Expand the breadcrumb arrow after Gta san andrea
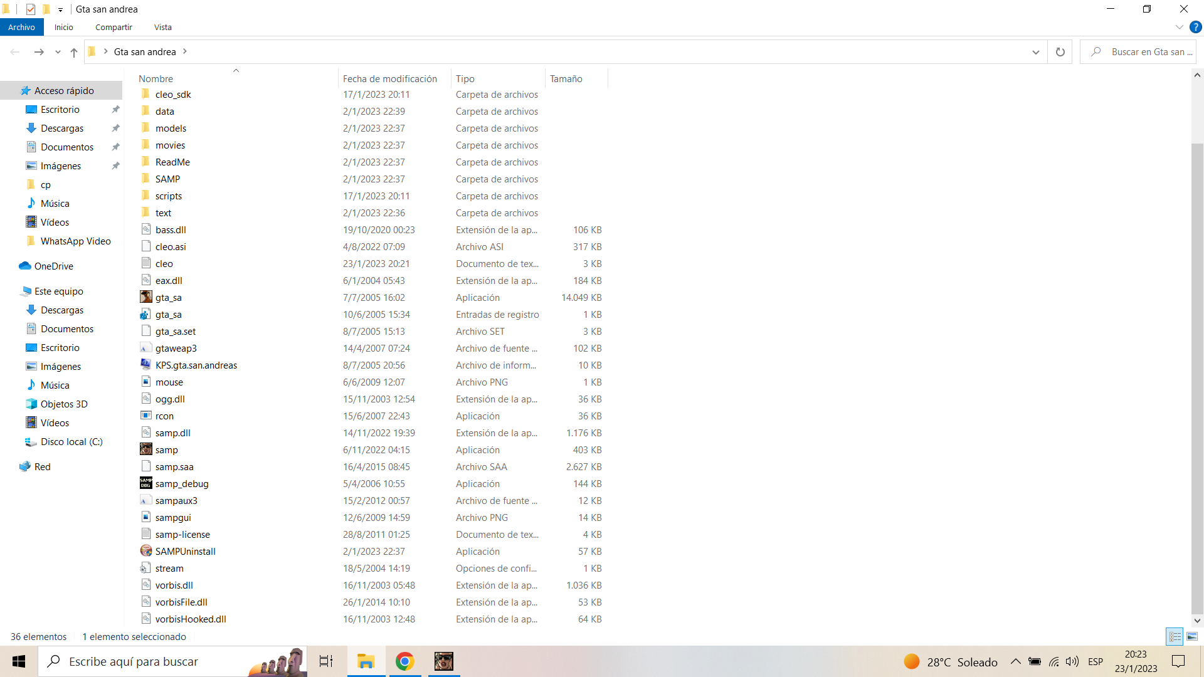 point(185,51)
